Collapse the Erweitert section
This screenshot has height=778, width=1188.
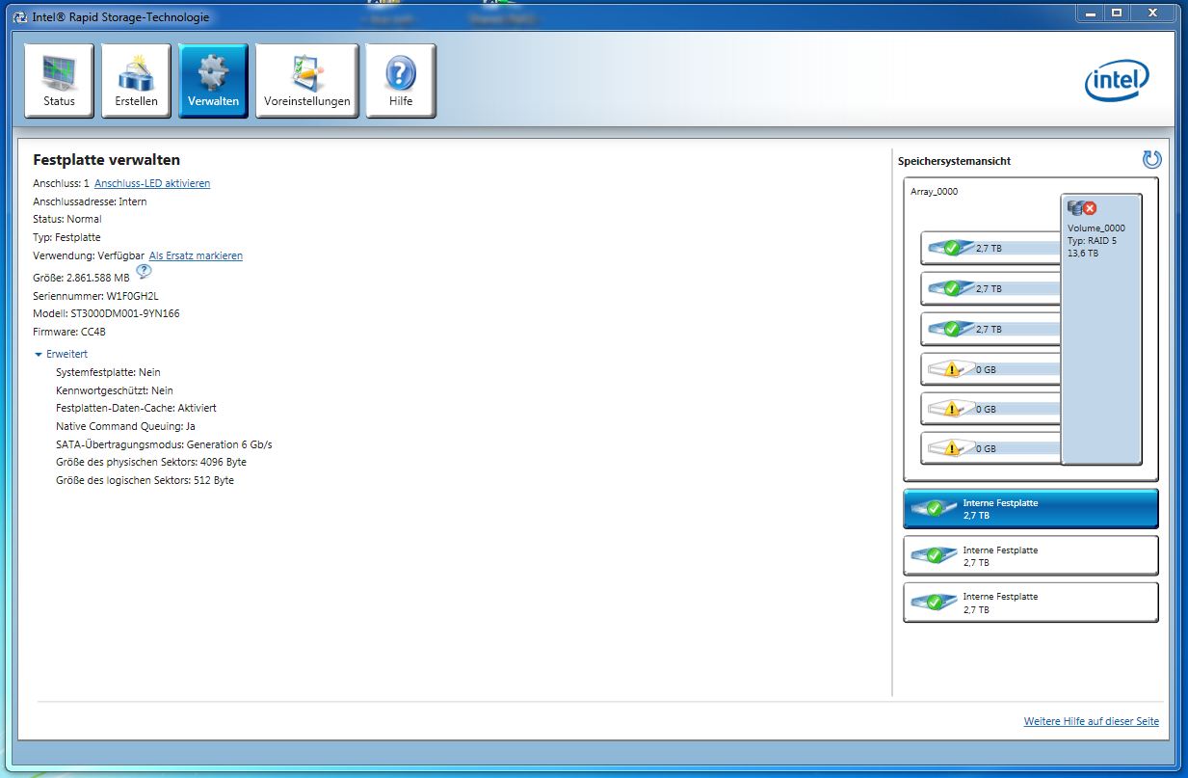61,354
